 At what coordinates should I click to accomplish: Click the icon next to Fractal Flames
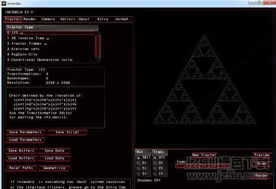coord(46,44)
